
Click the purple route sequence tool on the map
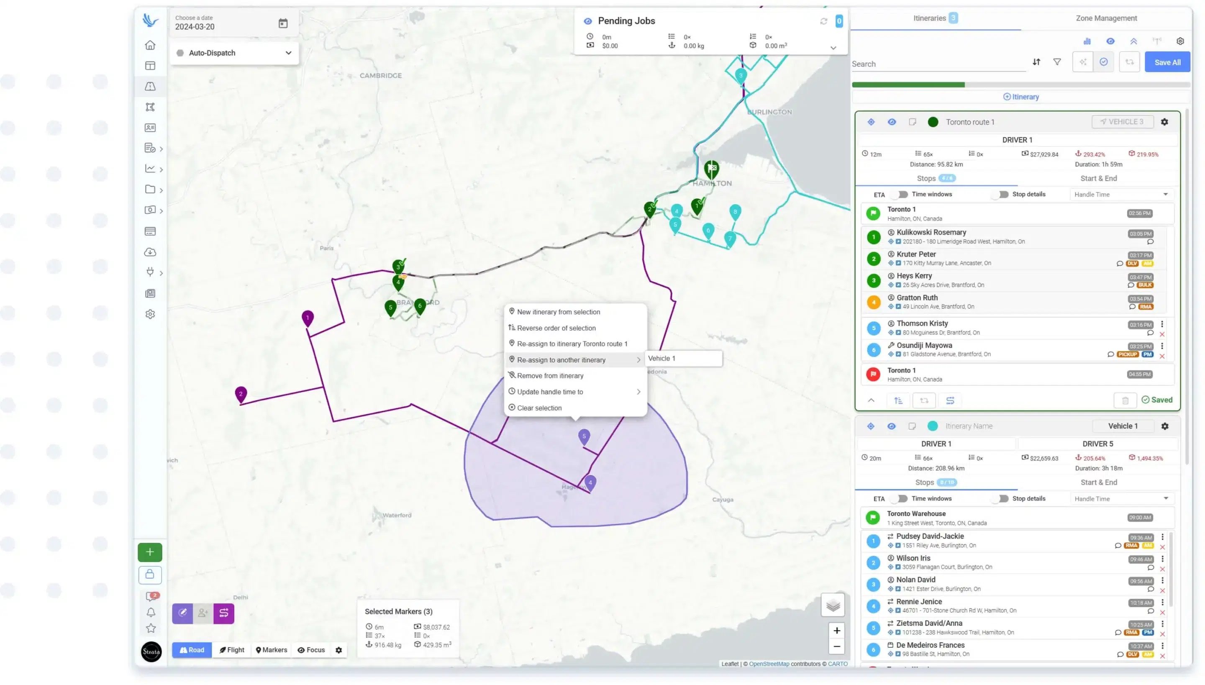coord(223,613)
